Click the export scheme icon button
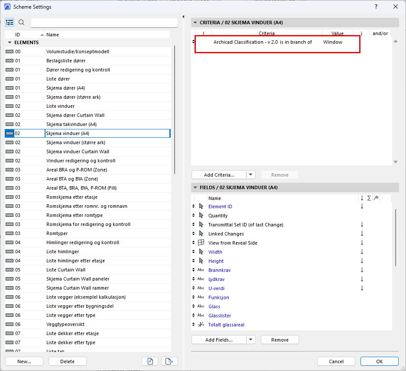 pos(169,361)
